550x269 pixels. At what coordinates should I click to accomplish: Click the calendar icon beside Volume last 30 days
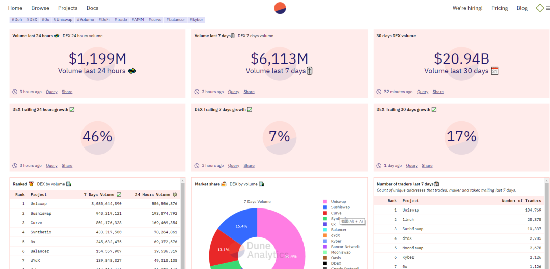click(494, 71)
